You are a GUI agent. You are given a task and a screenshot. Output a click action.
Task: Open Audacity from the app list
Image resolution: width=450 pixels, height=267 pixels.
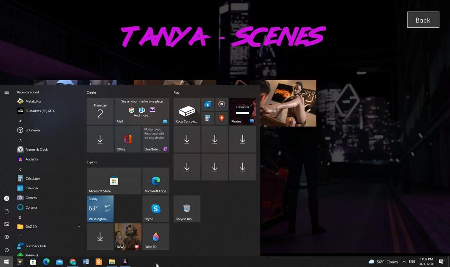31,159
